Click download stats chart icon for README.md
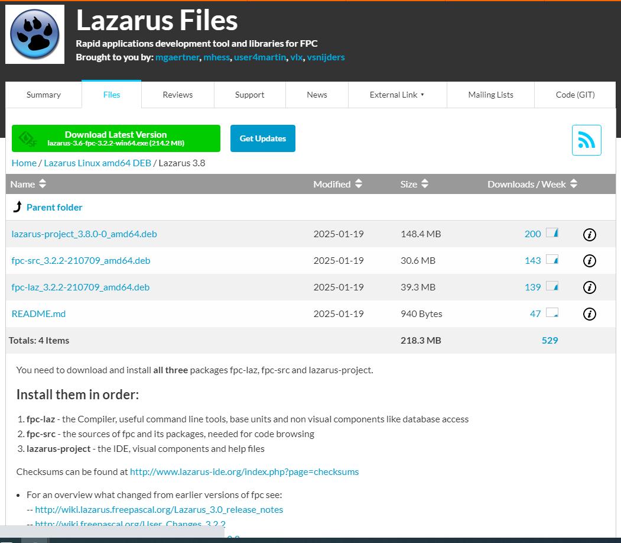This screenshot has height=543, width=621. 552,313
